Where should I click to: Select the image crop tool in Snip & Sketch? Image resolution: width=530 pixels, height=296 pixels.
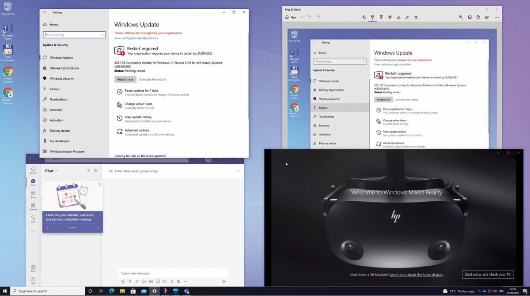tap(416, 17)
